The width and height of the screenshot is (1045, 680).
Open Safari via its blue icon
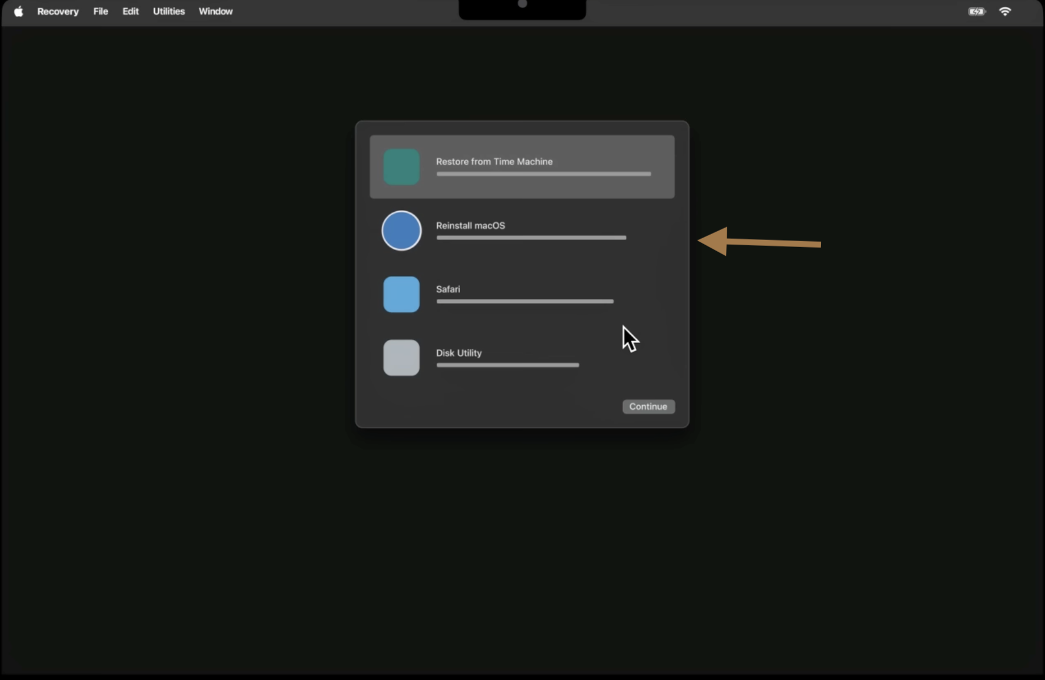401,294
